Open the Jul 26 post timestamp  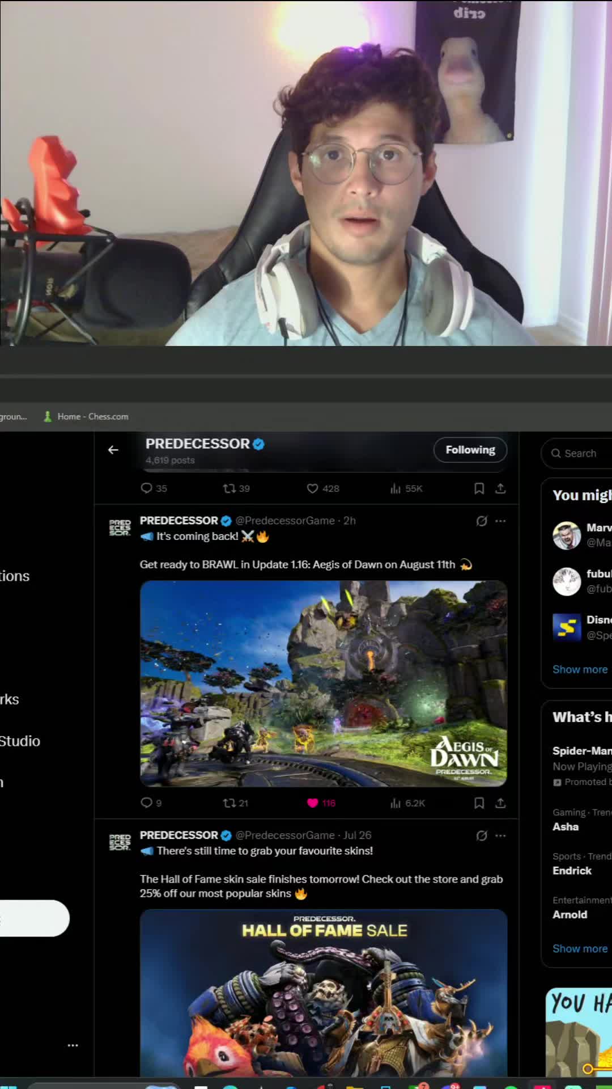[x=357, y=835]
